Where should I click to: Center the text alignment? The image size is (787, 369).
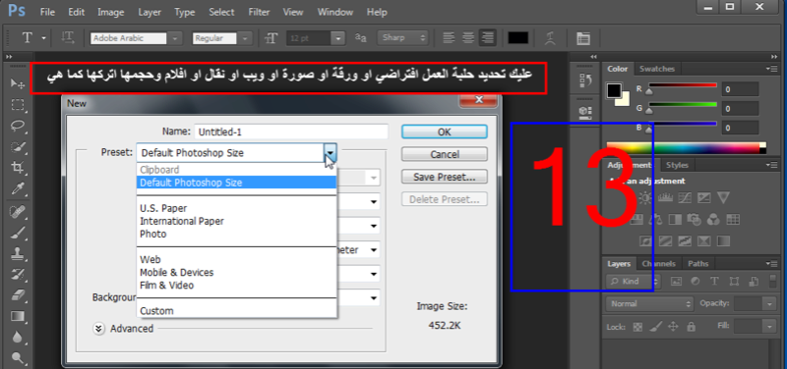point(468,38)
